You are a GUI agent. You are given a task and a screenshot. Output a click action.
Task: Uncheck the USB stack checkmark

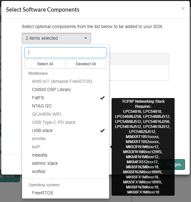coord(102,130)
